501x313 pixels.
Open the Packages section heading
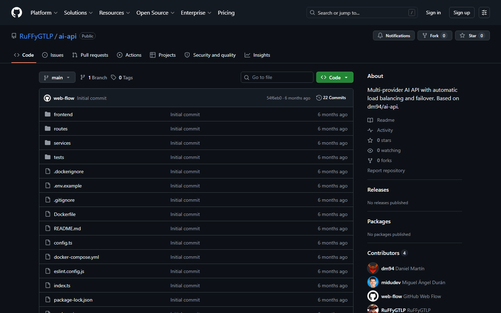coord(379,221)
